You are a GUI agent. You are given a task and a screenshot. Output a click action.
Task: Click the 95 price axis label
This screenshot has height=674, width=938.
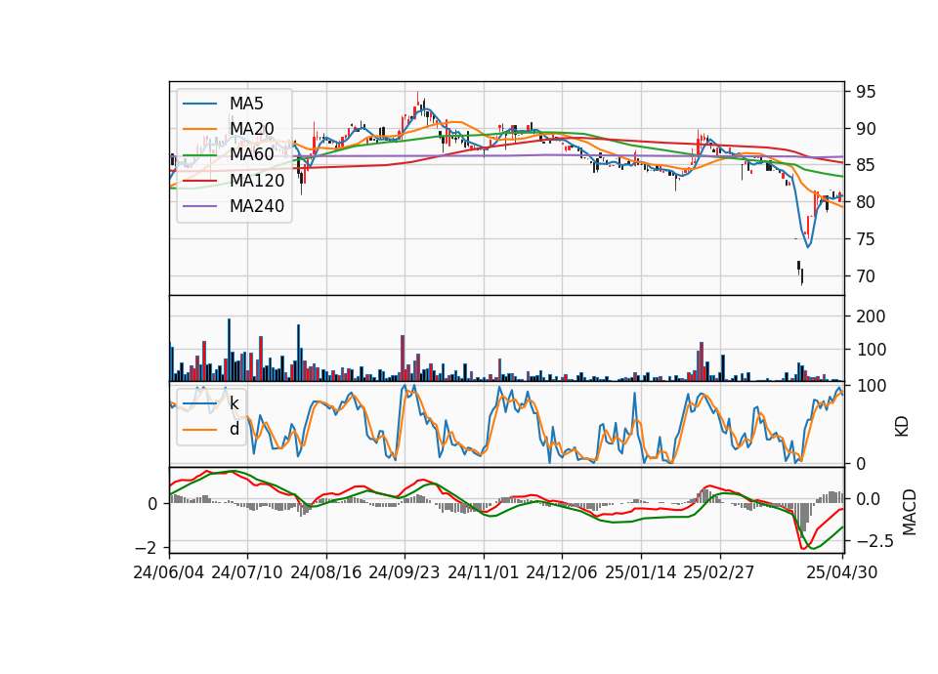point(866,92)
